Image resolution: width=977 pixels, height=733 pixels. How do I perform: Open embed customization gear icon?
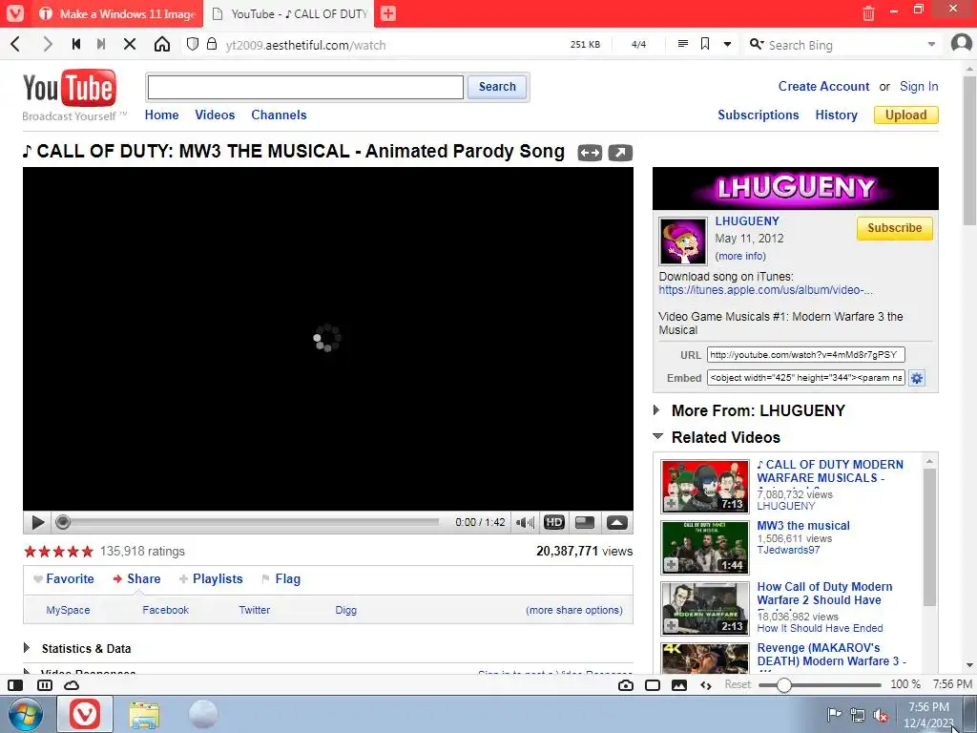[x=917, y=378]
